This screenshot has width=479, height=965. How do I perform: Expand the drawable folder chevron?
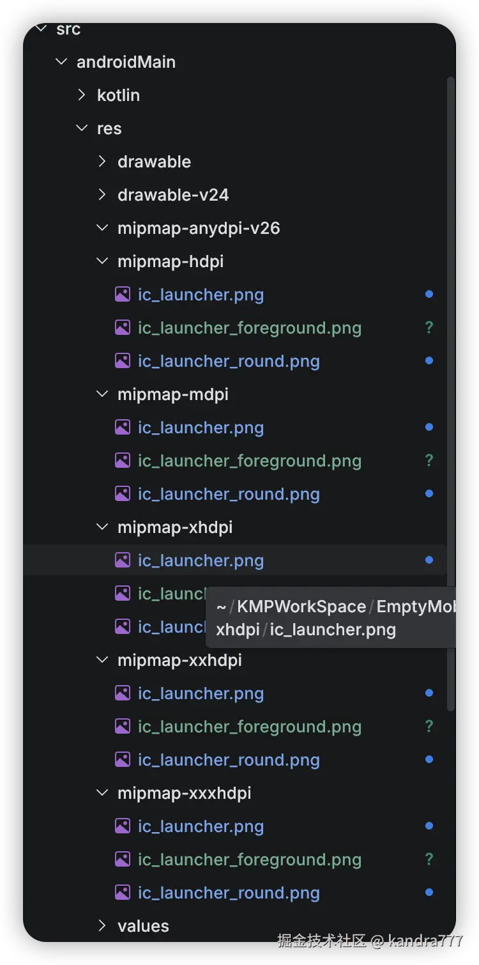102,162
